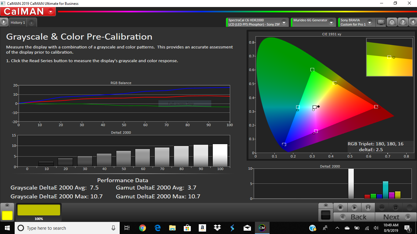417x234 pixels.
Task: Open DDC display control panel
Action: tap(381, 22)
